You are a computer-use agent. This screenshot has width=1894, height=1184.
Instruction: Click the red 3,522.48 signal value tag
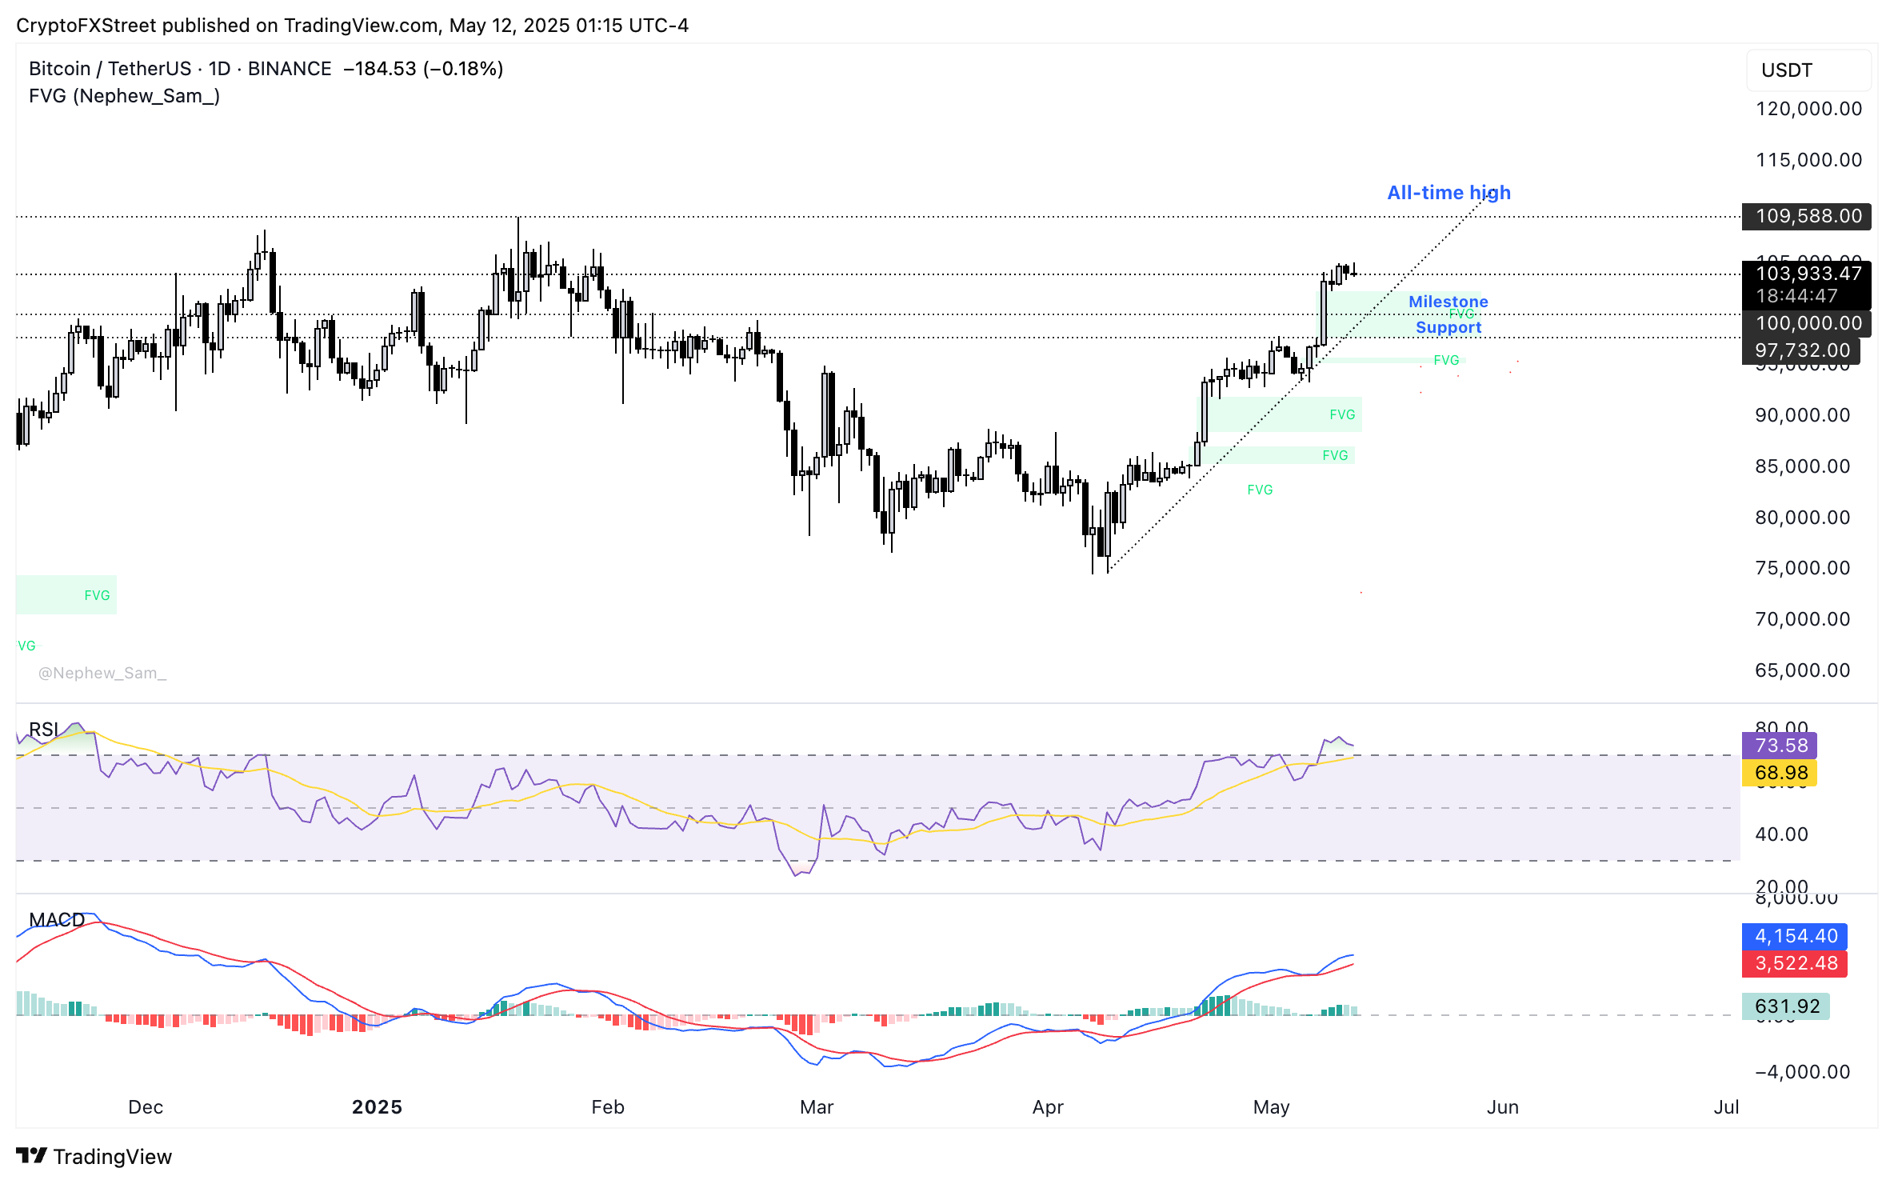click(1795, 963)
